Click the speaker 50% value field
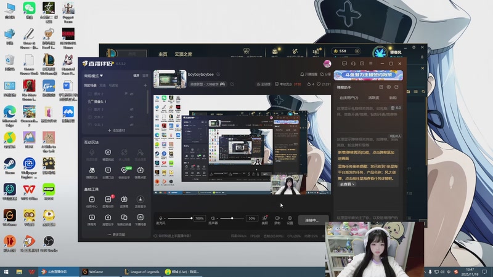Viewport: 493px width, 277px height. click(x=252, y=219)
